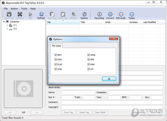The height and width of the screenshot is (121, 167).
Task: Uncheck the FLAC file type checkbox
Action: tap(56, 64)
